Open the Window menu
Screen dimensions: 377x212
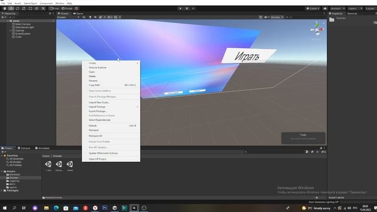[x=59, y=4]
